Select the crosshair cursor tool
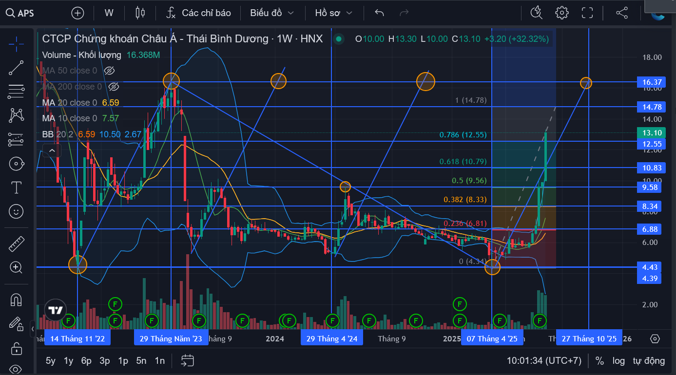The height and width of the screenshot is (375, 676). click(x=16, y=44)
